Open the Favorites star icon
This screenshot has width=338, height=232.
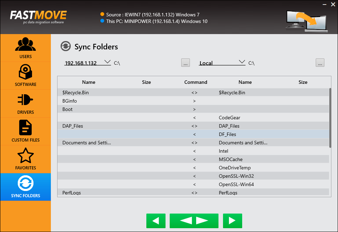[25, 155]
